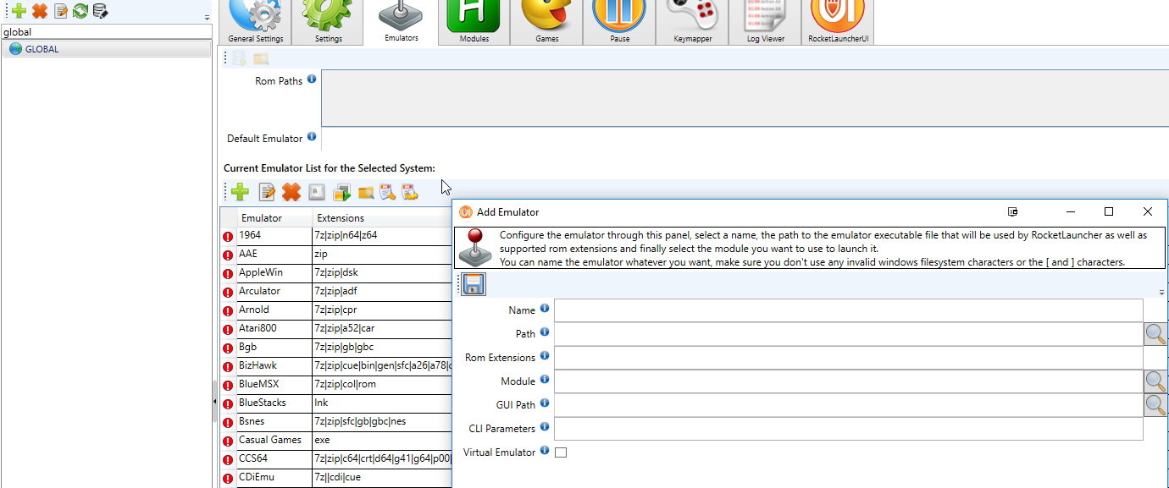This screenshot has height=488, width=1169.
Task: Open the Keymapper tab
Action: 692,23
